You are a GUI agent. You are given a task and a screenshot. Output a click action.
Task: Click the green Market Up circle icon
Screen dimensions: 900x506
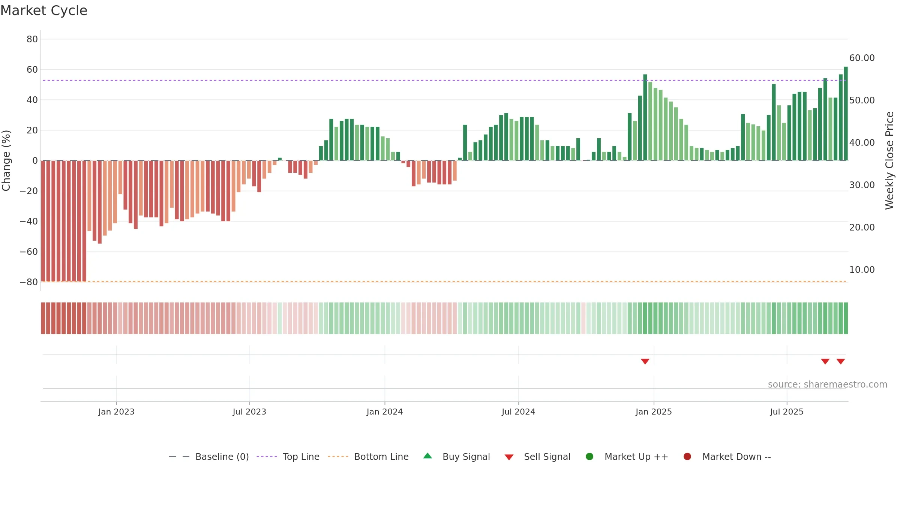click(589, 457)
